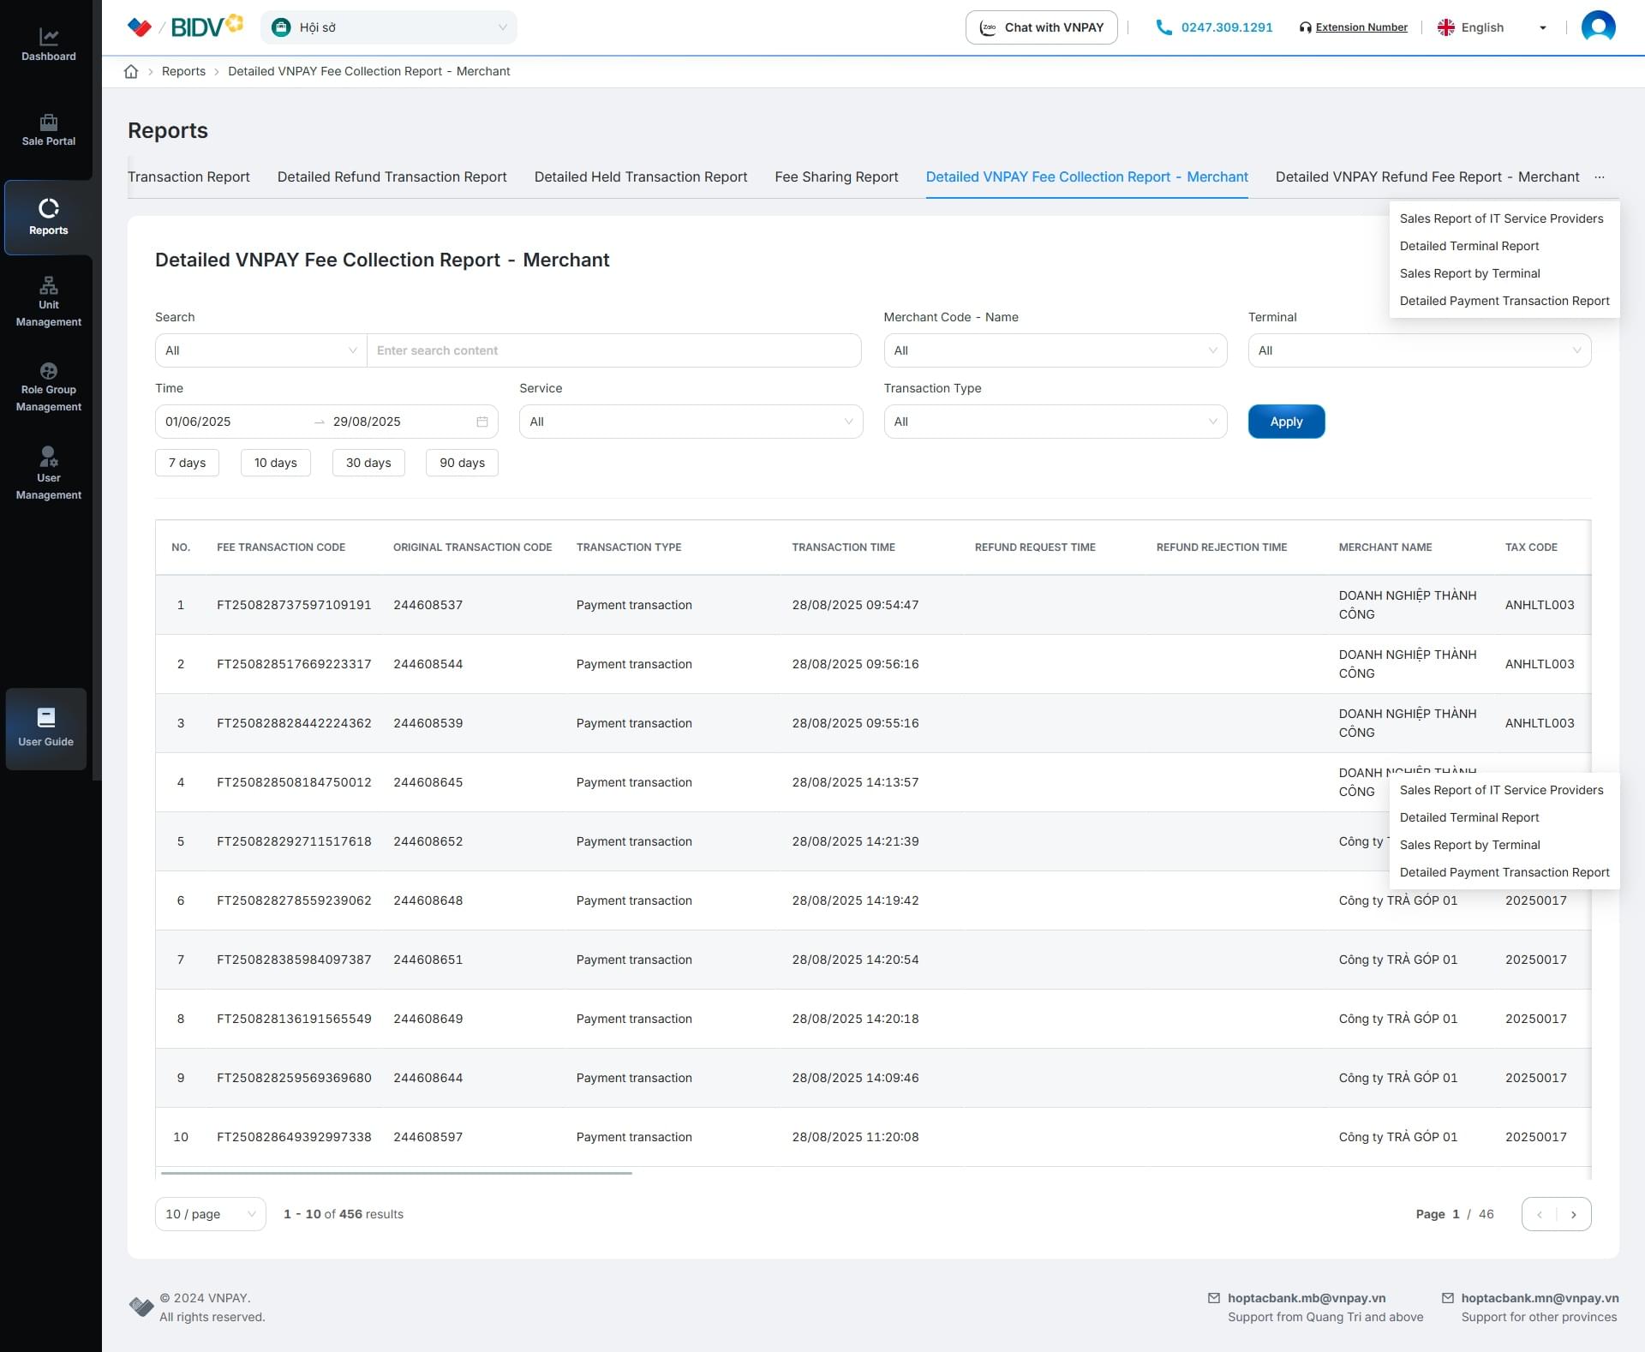
Task: Open the Extension Number link
Action: (1361, 27)
